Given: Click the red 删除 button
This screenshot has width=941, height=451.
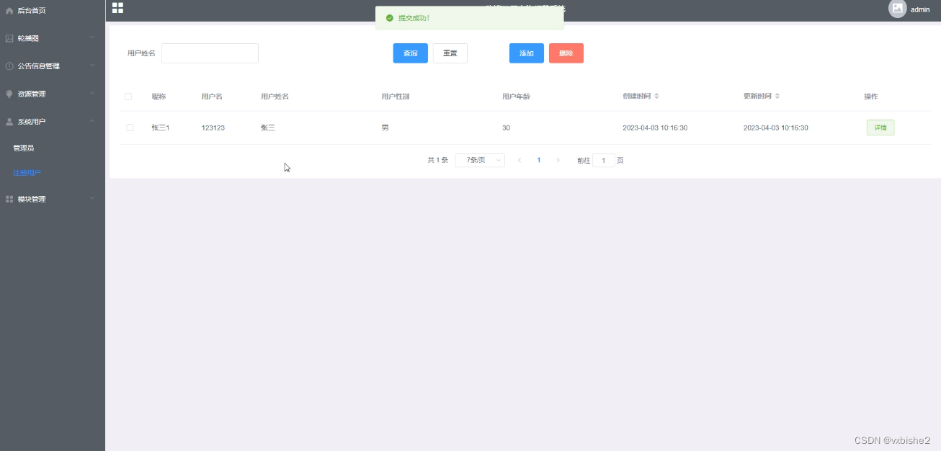Looking at the screenshot, I should click(x=566, y=53).
